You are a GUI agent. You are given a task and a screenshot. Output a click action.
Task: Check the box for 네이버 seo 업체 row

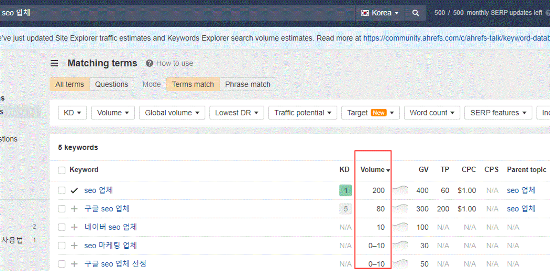coord(62,227)
